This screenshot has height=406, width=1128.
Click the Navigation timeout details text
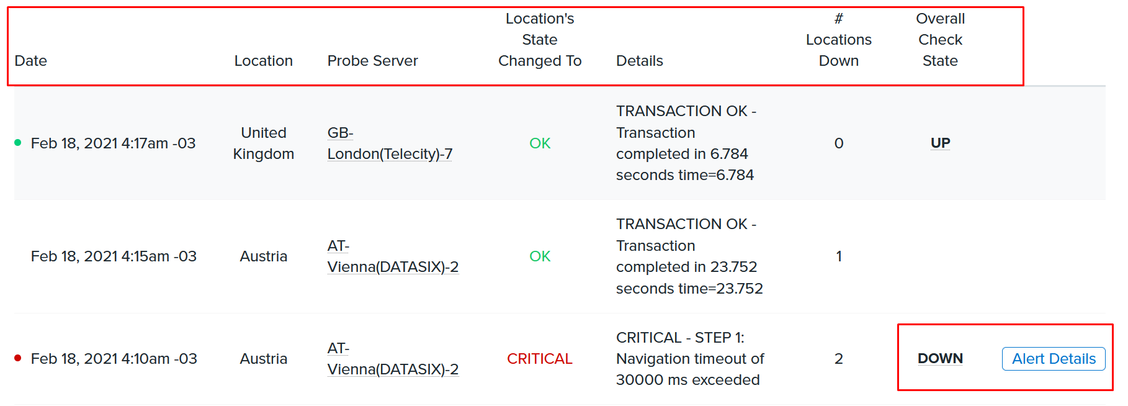(x=689, y=358)
